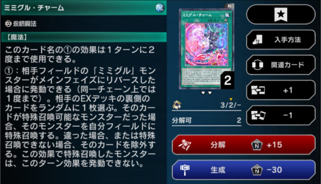Open the ミミグル・チャーム card thumbnail
This screenshot has width=321, height=184.
(206, 49)
